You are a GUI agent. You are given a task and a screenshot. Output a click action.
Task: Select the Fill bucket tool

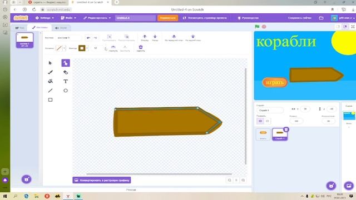(50, 82)
